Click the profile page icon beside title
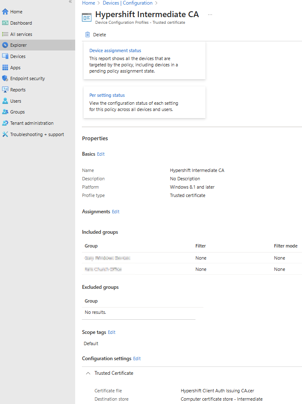The image size is (302, 404). coord(86,18)
